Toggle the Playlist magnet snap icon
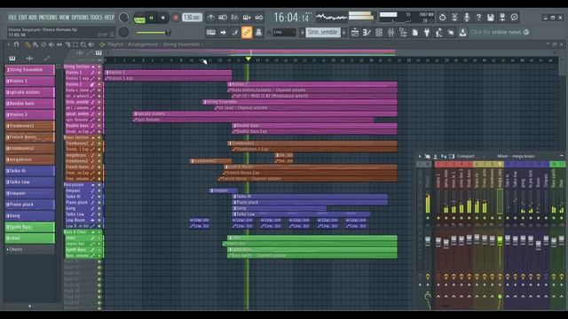568x319 pixels. pos(16,44)
